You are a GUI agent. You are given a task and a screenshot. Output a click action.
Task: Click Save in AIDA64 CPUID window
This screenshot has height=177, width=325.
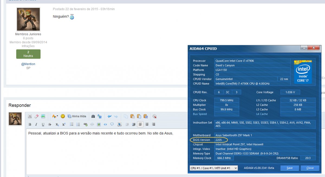pos(290,168)
